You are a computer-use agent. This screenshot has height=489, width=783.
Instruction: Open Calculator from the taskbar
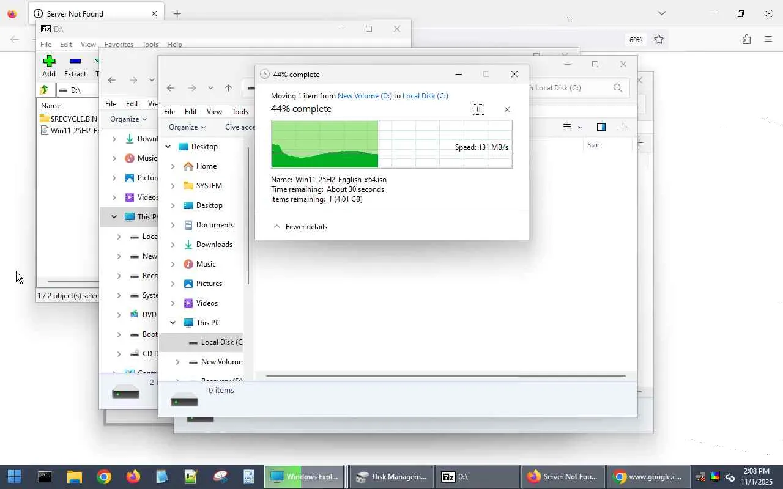249,477
